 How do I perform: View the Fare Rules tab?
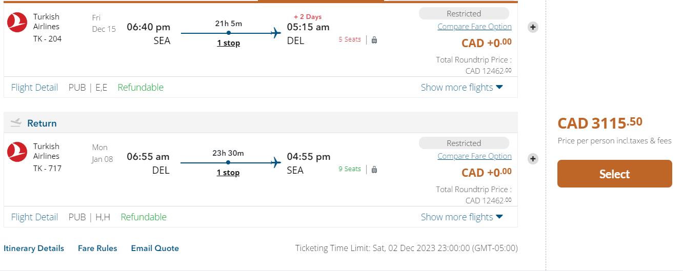[x=97, y=248]
